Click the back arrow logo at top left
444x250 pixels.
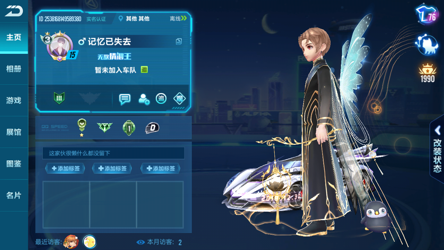pos(14,11)
